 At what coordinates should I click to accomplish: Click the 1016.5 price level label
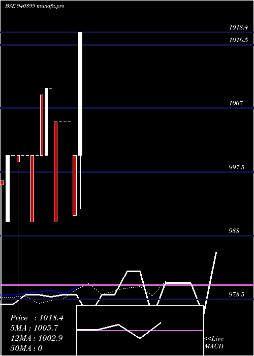[238, 40]
